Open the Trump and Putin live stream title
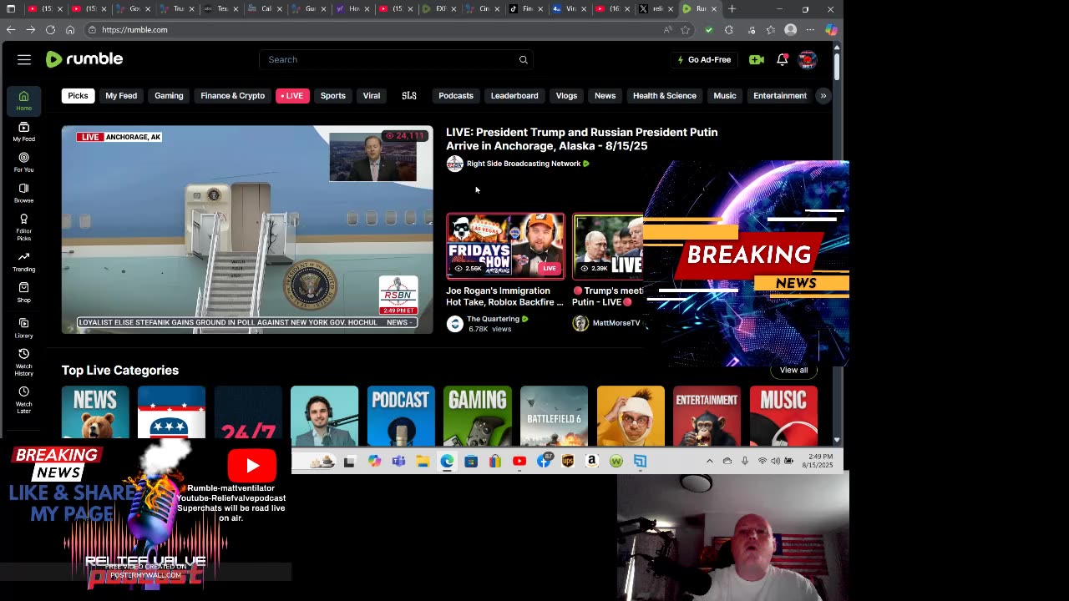This screenshot has width=1069, height=601. click(581, 139)
